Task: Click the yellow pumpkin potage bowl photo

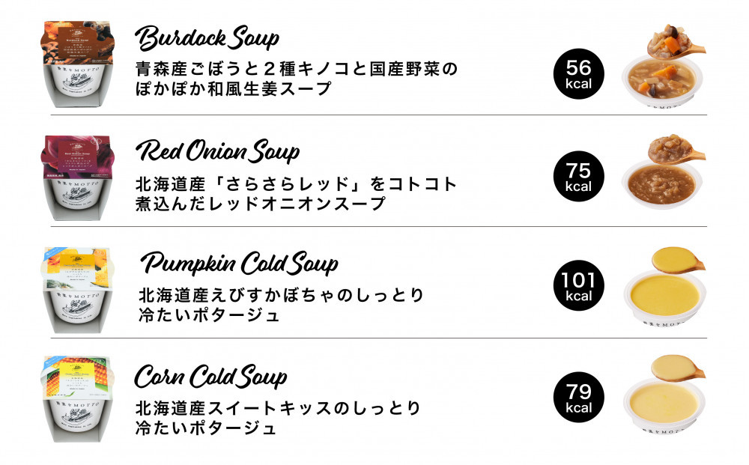Action: point(664,288)
